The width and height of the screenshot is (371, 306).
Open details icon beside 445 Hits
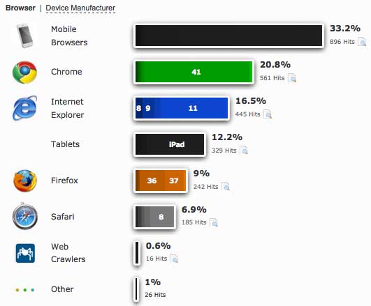[x=268, y=114]
